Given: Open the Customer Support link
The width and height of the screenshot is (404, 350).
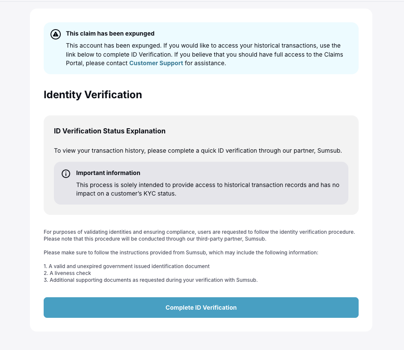Looking at the screenshot, I should [156, 63].
